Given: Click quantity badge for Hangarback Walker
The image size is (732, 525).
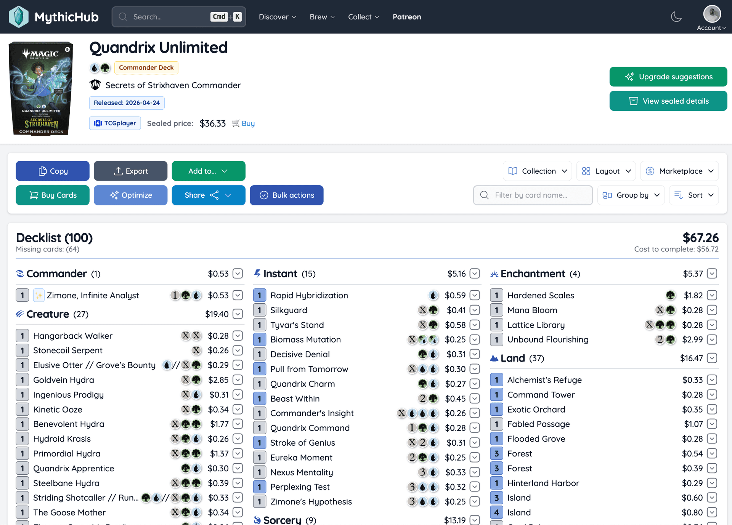Looking at the screenshot, I should (22, 336).
